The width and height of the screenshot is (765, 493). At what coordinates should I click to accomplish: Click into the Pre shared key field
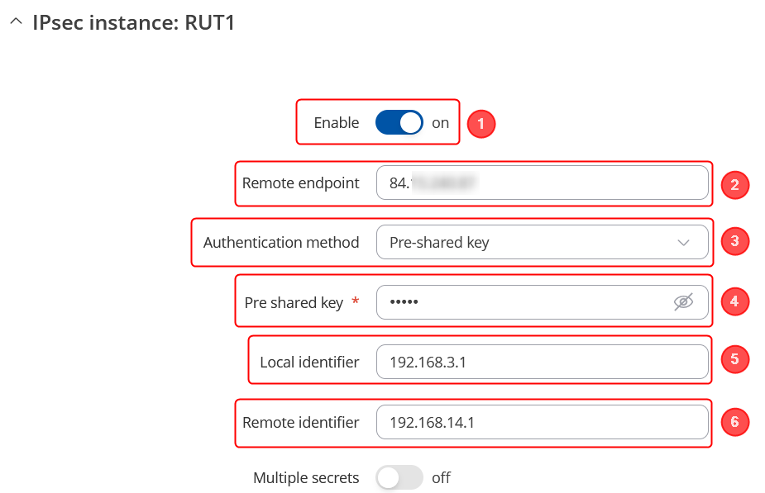click(521, 302)
